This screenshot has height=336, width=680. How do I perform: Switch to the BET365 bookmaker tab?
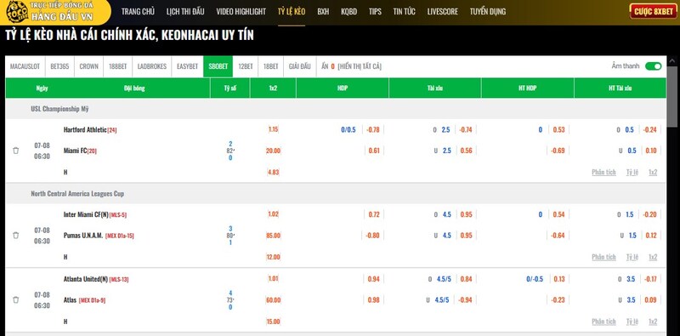[x=59, y=66]
